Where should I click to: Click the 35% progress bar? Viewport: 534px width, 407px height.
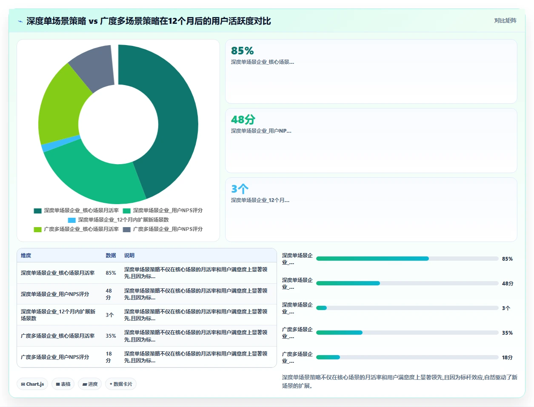[407, 333]
